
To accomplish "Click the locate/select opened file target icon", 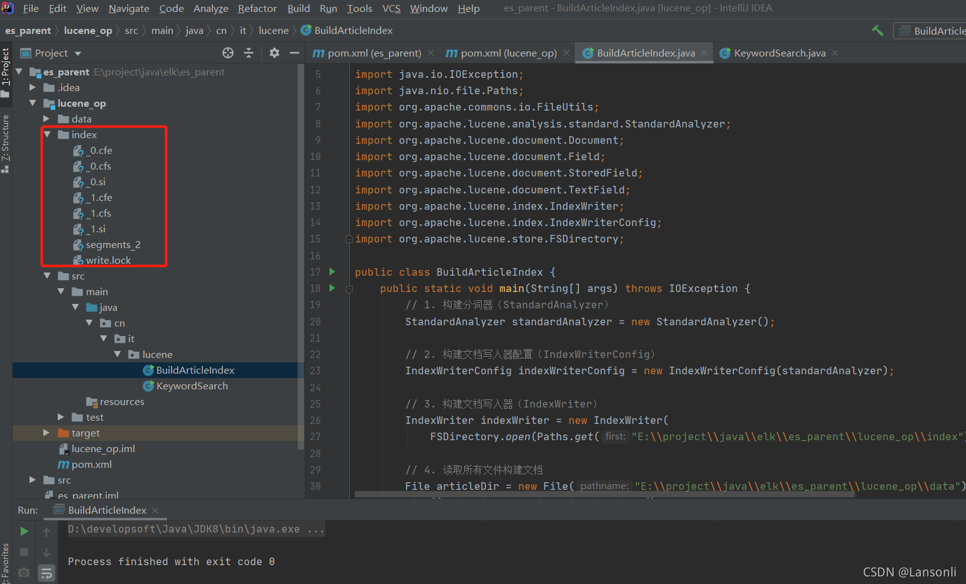I will point(228,53).
